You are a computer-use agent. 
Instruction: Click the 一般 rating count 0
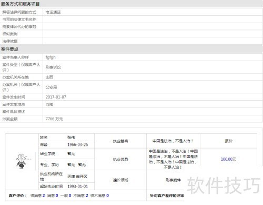[70, 196]
